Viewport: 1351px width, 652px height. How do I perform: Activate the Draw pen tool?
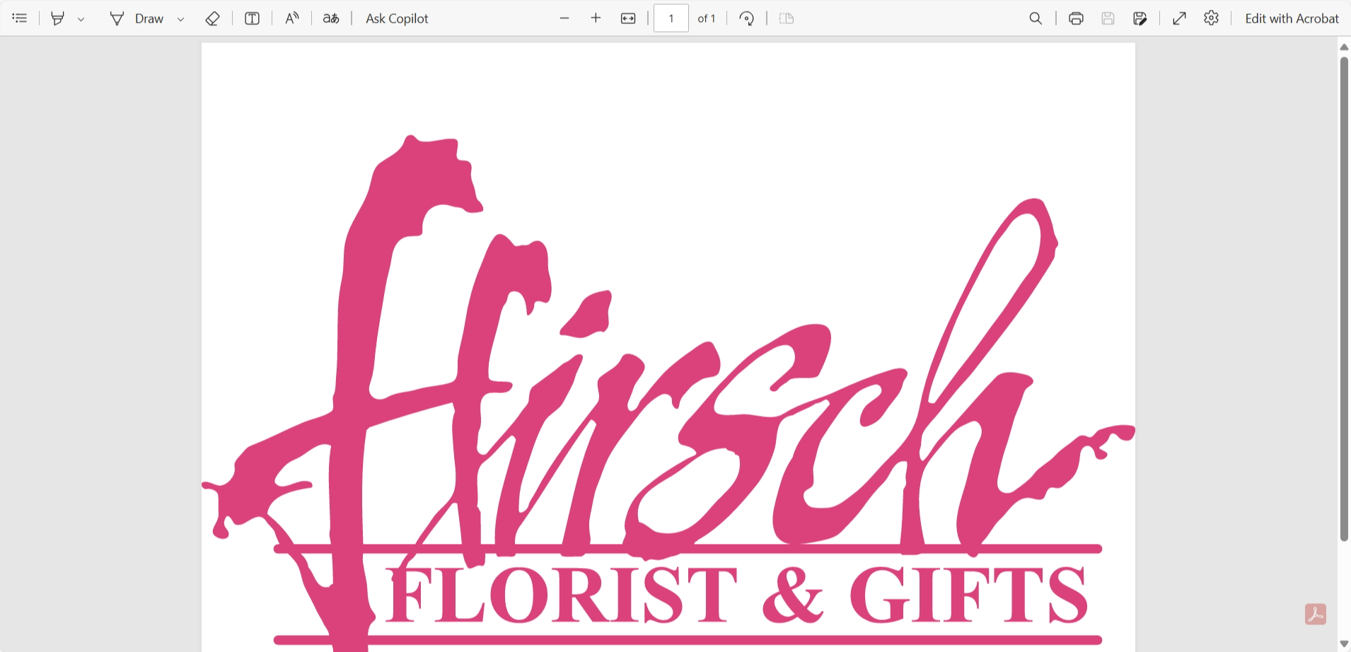pos(137,18)
